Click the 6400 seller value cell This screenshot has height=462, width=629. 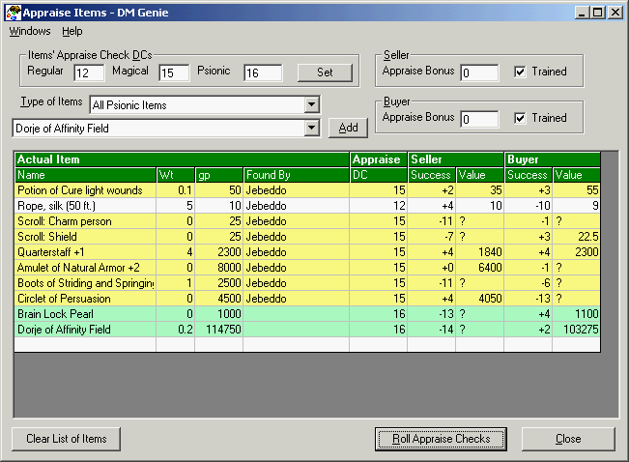pos(480,268)
